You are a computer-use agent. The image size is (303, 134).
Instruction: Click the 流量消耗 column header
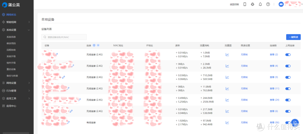pyautogui.click(x=205, y=46)
